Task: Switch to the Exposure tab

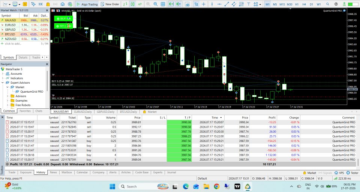Action: pyautogui.click(x=26, y=172)
